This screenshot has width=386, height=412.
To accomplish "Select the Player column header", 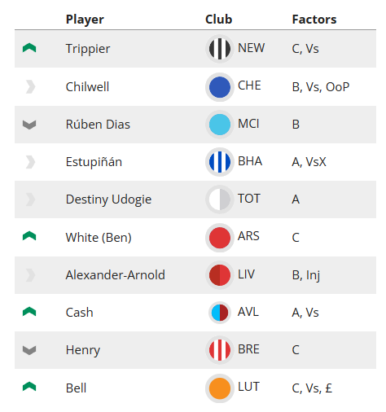I will pyautogui.click(x=85, y=20).
